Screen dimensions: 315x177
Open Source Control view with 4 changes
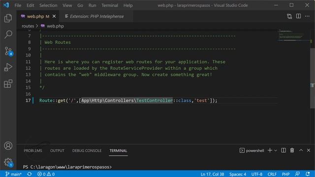[8, 51]
